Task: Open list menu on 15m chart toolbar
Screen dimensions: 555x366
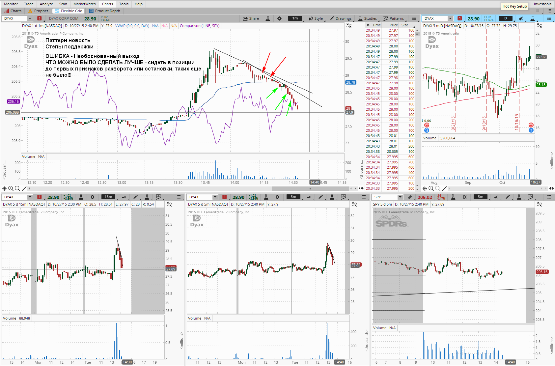Action: (179, 197)
